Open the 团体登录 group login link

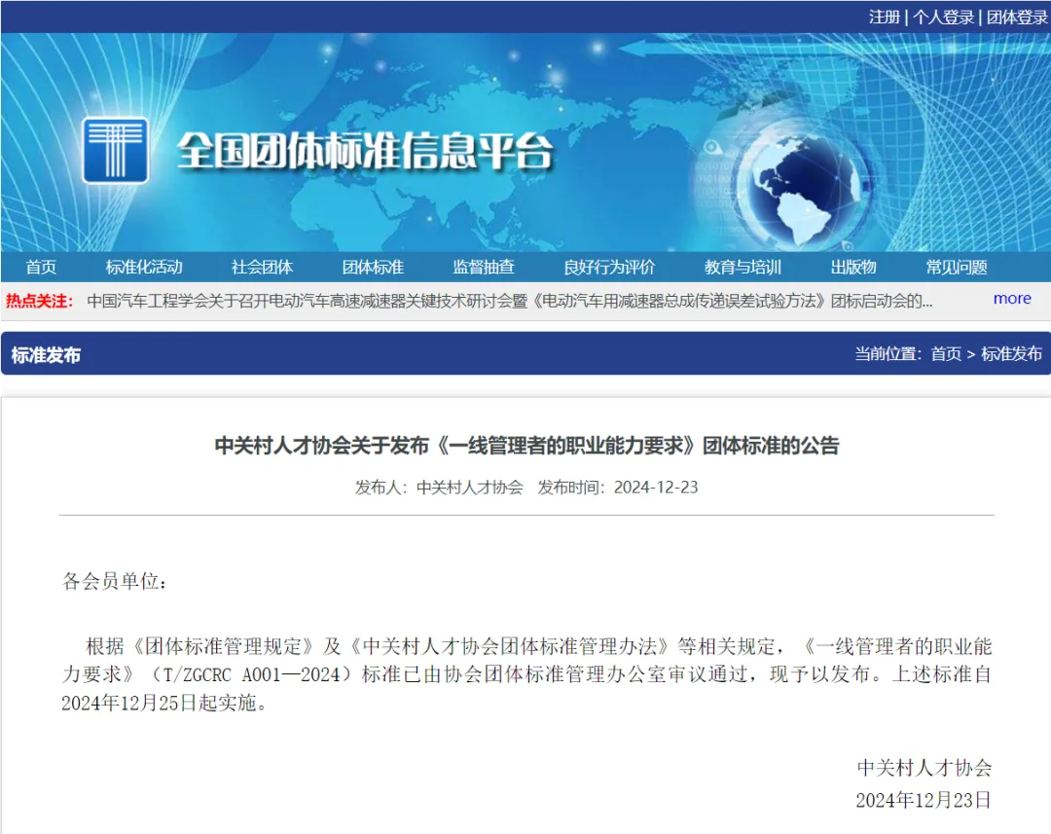click(x=1017, y=17)
